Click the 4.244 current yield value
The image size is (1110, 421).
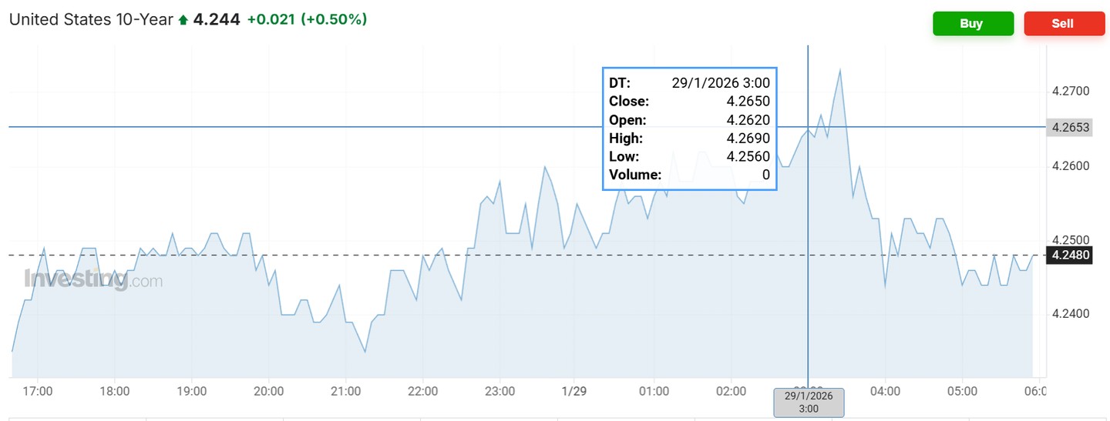click(x=216, y=20)
